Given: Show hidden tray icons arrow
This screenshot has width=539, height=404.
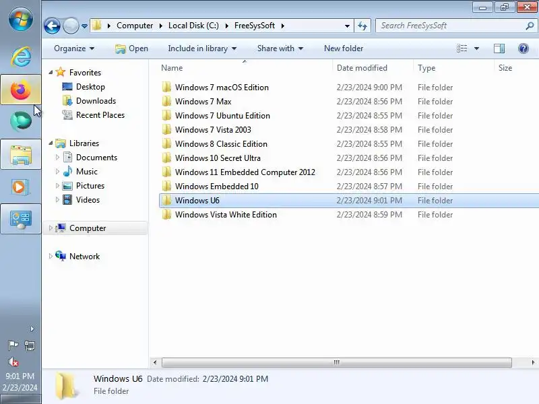Looking at the screenshot, I should point(32,329).
